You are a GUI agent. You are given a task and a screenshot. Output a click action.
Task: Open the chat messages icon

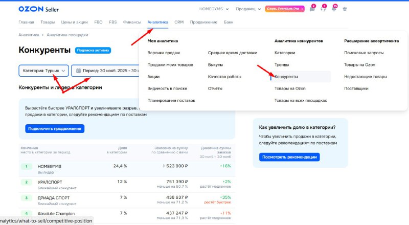click(312, 9)
